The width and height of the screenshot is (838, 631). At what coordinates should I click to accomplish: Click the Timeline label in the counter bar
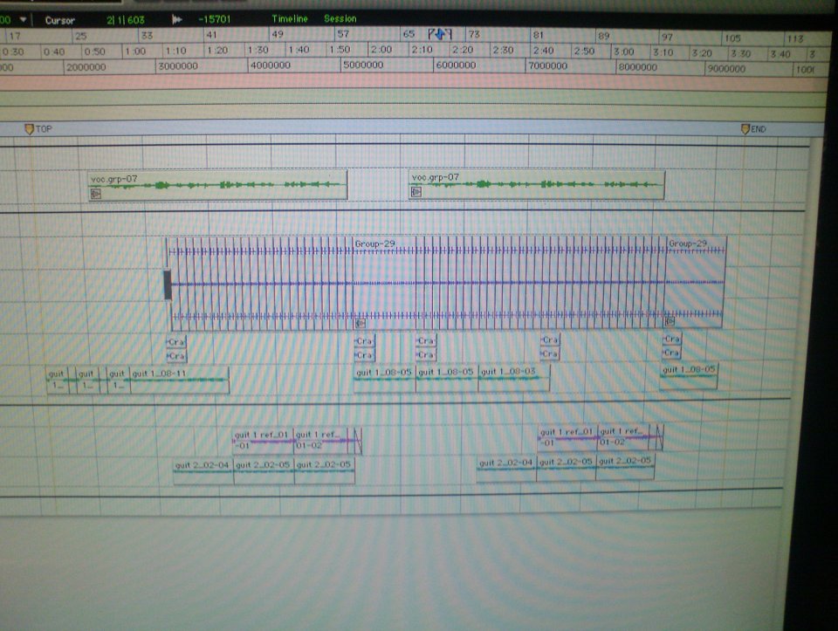point(290,18)
